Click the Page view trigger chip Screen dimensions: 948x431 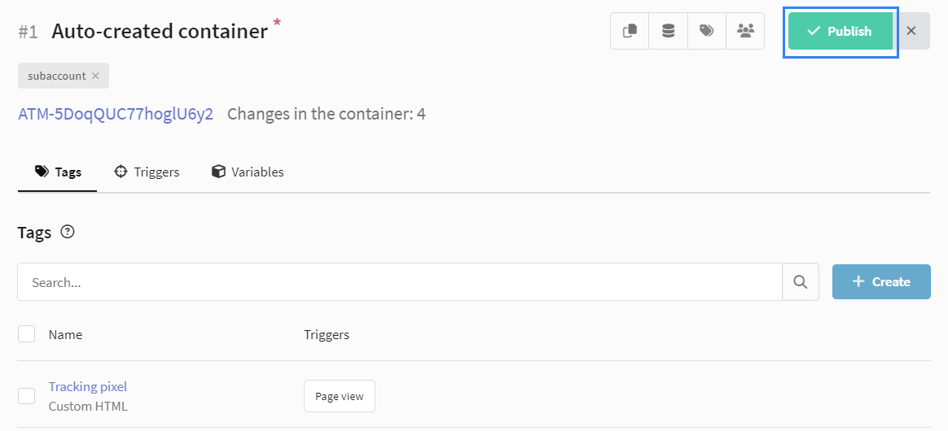coord(339,396)
